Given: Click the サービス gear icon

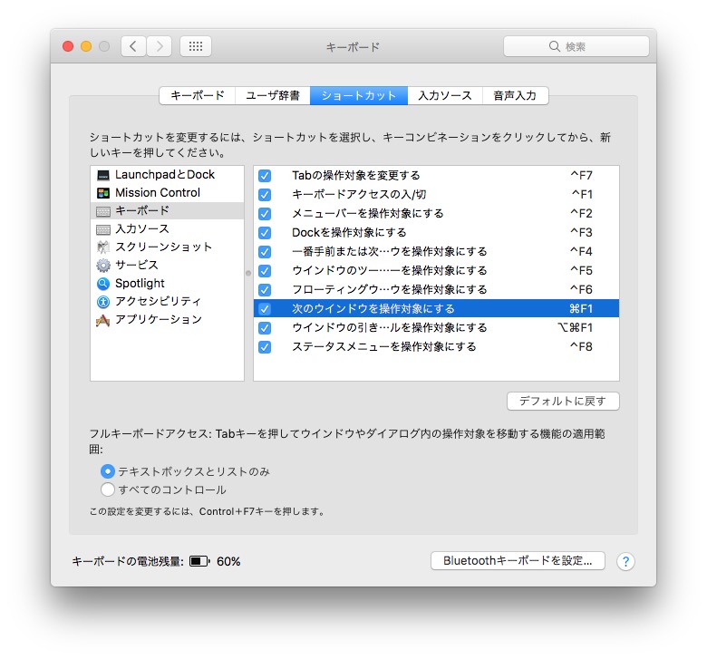Looking at the screenshot, I should pyautogui.click(x=103, y=266).
